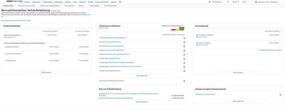Open the Negative Bewertung link
The image size is (285, 111).
pos(13,47)
